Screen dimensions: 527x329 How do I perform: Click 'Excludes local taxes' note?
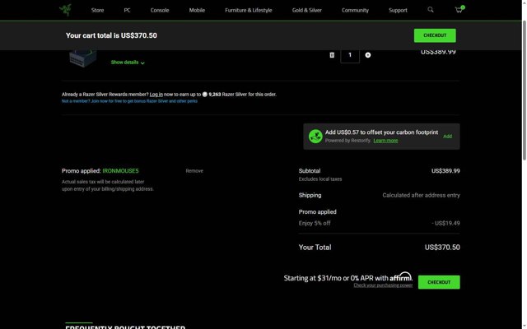coord(320,179)
